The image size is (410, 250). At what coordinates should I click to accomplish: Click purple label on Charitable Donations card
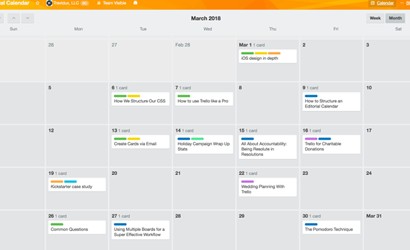[x=311, y=139]
